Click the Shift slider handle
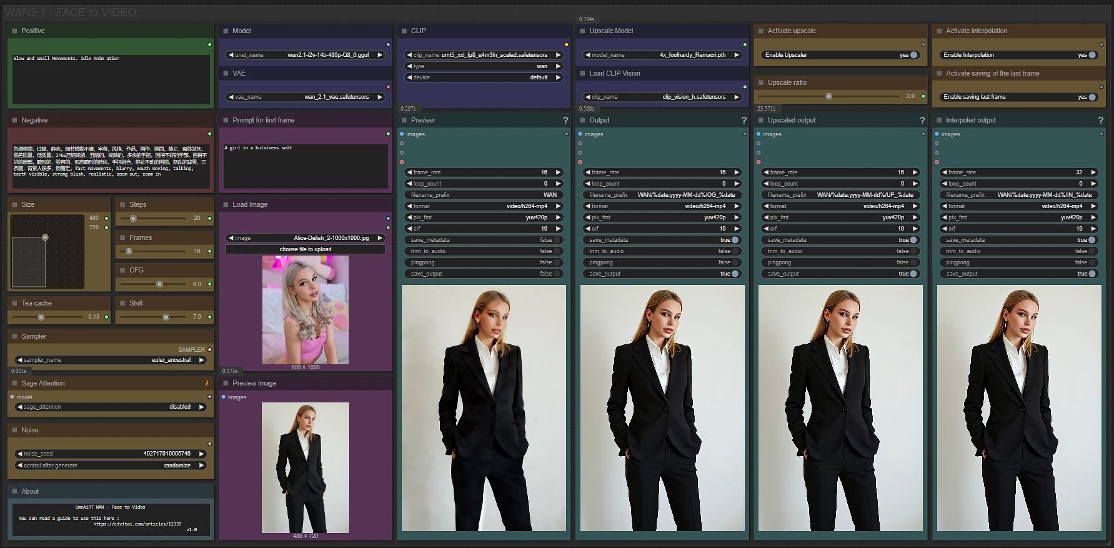This screenshot has height=548, width=1114. pos(166,317)
